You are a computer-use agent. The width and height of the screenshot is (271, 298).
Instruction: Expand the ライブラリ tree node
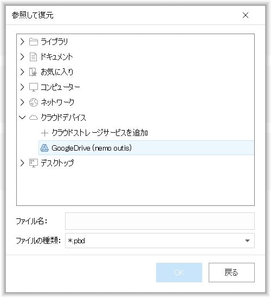coord(22,42)
